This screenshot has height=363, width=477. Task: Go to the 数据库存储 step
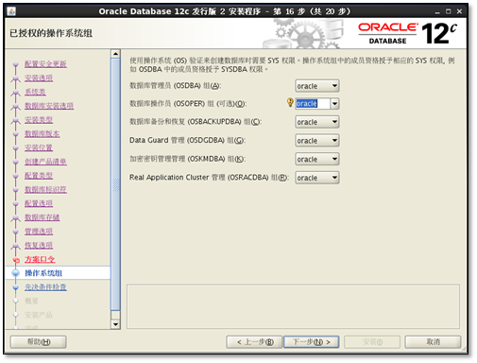coord(43,217)
